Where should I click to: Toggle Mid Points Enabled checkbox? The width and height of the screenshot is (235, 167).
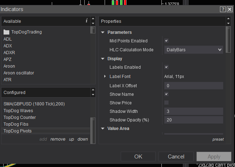pyautogui.click(x=166, y=41)
